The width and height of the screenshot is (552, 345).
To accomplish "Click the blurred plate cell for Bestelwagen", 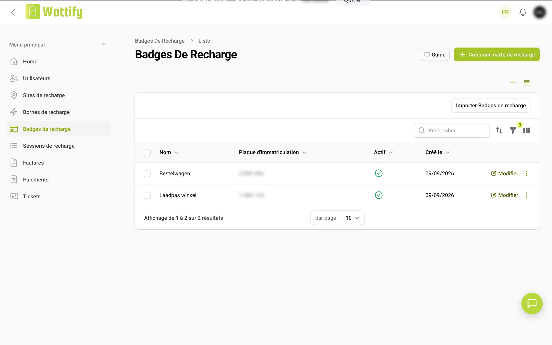I will point(251,174).
